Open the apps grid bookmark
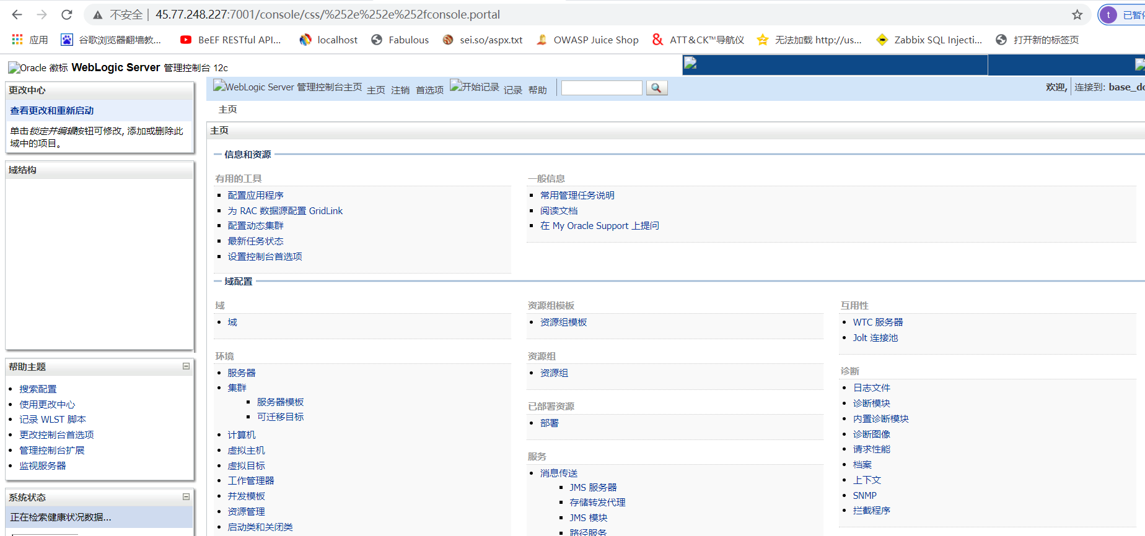 coord(30,40)
